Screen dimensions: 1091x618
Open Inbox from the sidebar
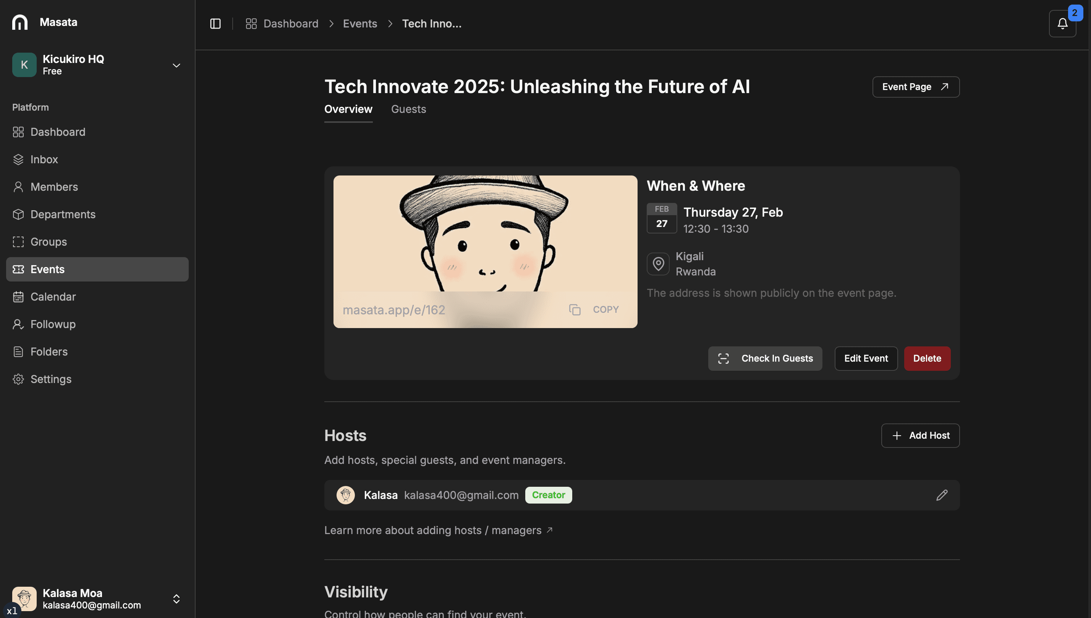coord(44,159)
